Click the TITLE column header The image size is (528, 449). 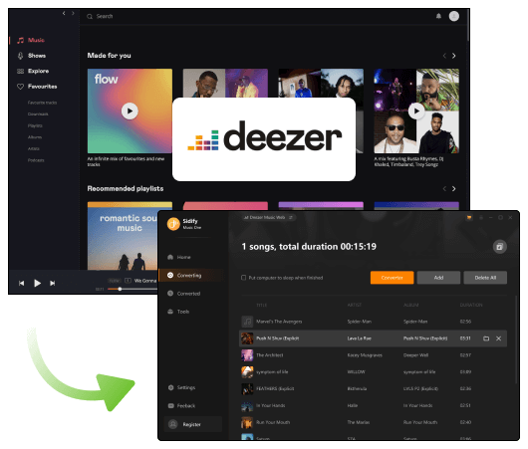coord(262,306)
